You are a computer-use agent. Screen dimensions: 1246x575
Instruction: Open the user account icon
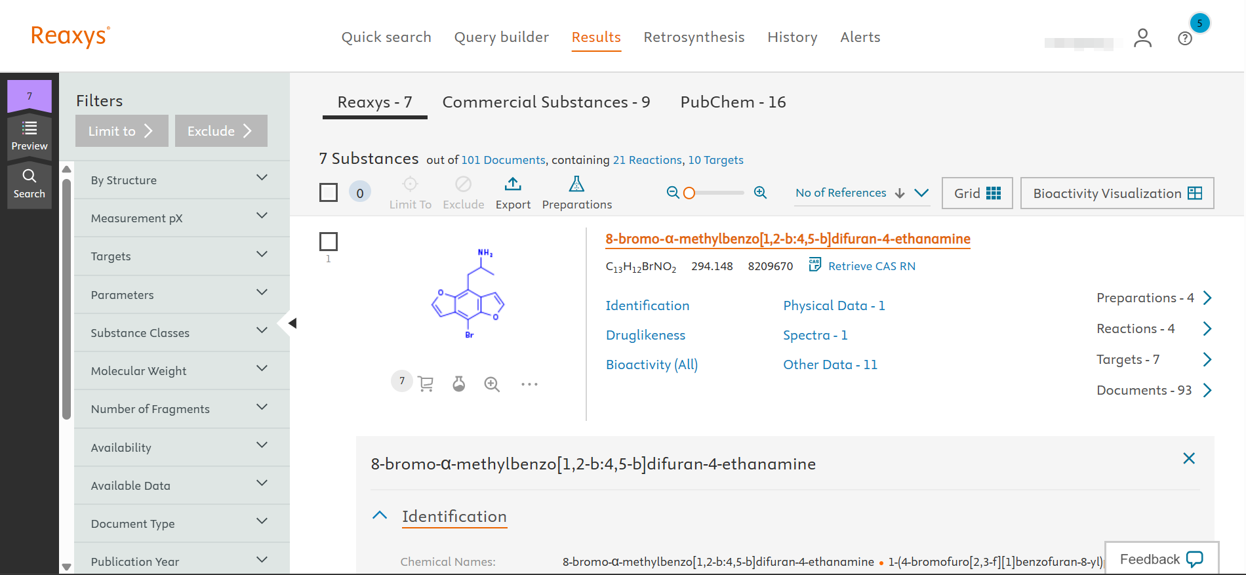click(x=1142, y=38)
